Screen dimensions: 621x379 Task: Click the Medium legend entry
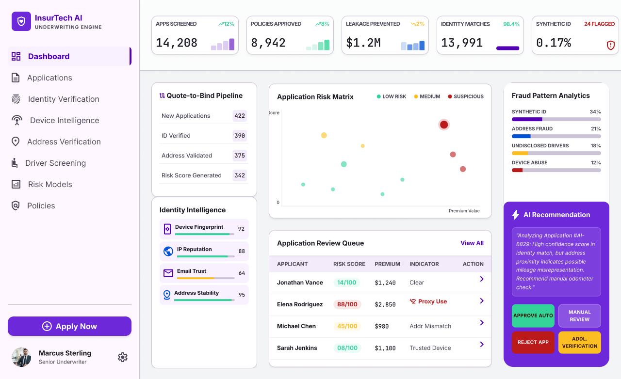click(x=427, y=96)
